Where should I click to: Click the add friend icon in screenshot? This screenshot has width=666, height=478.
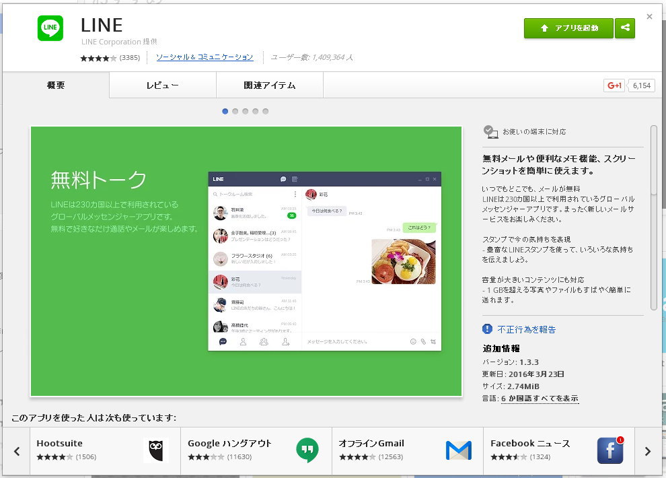point(285,341)
